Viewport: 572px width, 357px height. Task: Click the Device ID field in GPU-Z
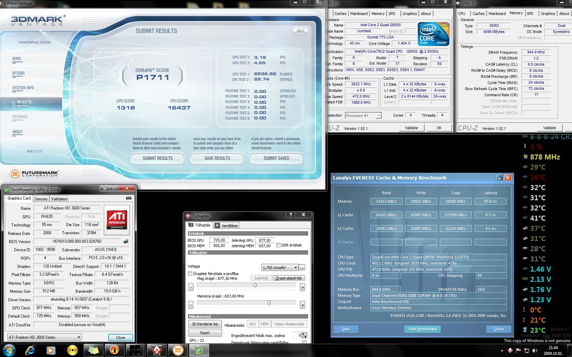tap(45, 250)
